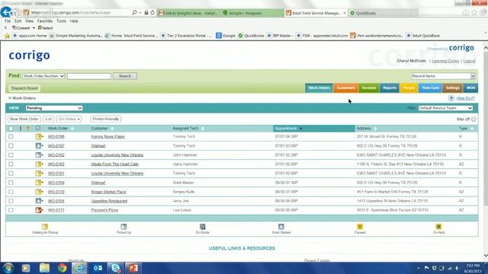
Task: Click status icon for work order WO-0169
Action: coord(38,183)
